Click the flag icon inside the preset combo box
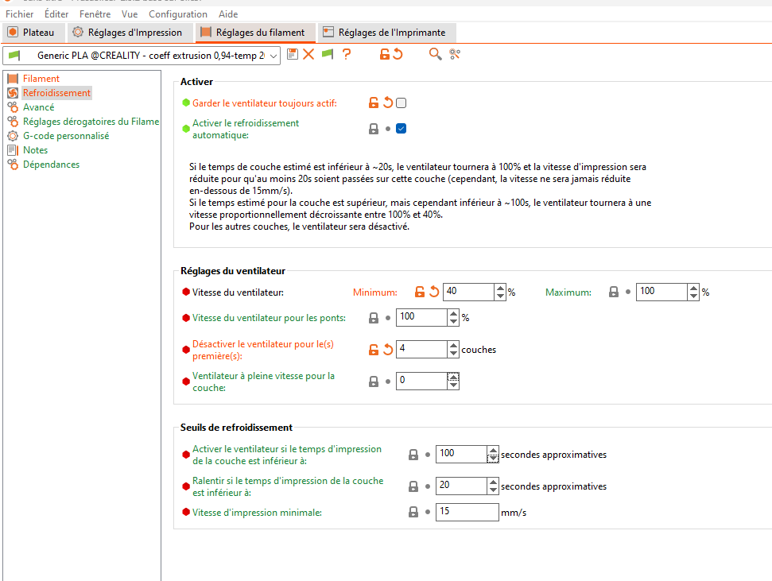This screenshot has width=772, height=581. click(x=15, y=56)
